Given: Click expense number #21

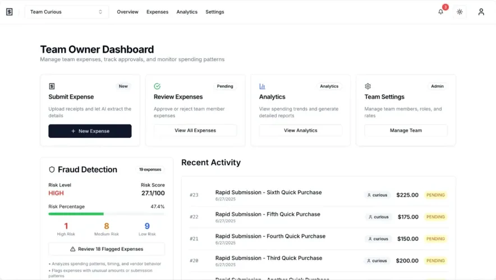Looking at the screenshot, I should point(194,239).
